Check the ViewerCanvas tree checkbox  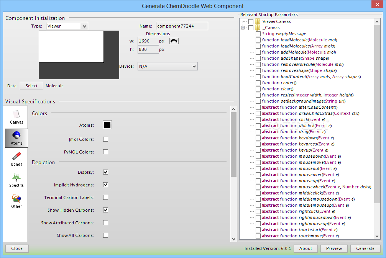[251, 21]
